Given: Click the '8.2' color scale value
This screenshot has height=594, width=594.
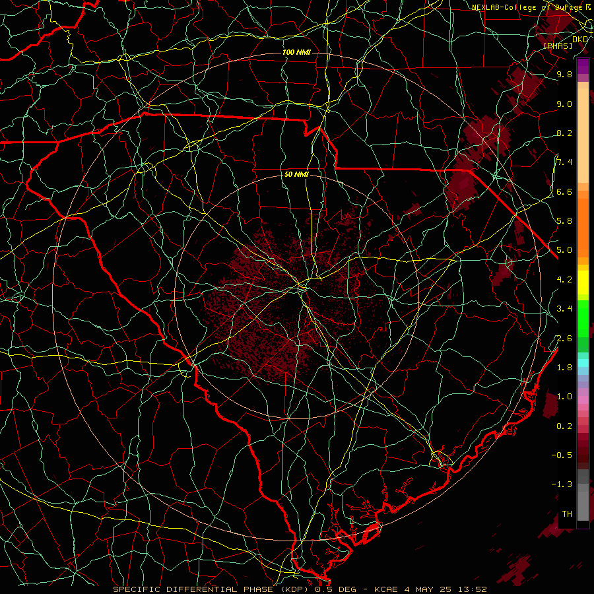Looking at the screenshot, I should (x=564, y=133).
